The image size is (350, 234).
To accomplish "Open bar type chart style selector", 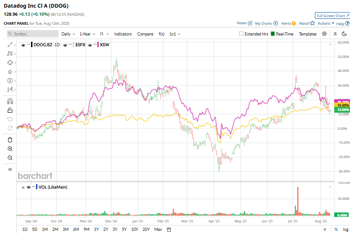I will 104,34.
